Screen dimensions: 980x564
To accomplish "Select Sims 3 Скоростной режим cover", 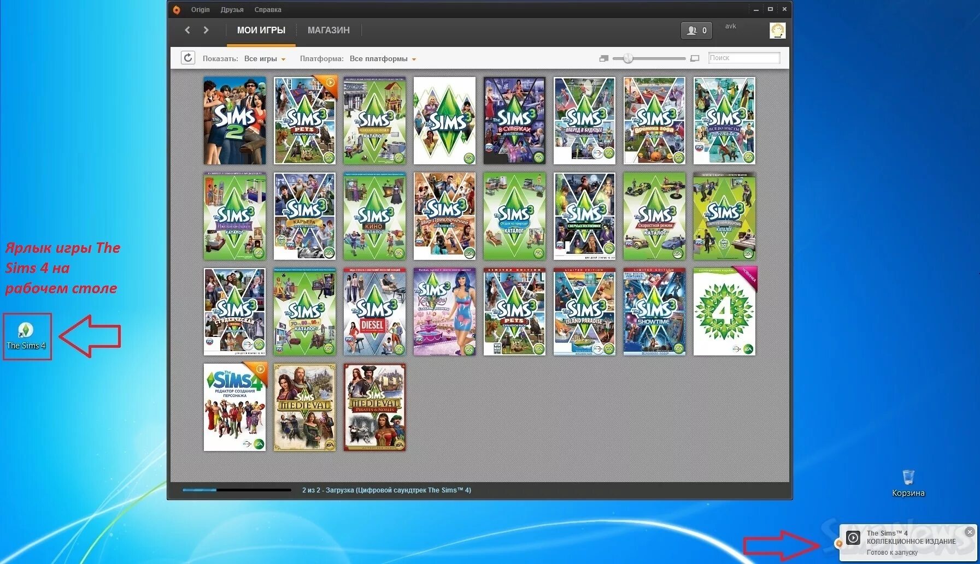I will point(654,216).
